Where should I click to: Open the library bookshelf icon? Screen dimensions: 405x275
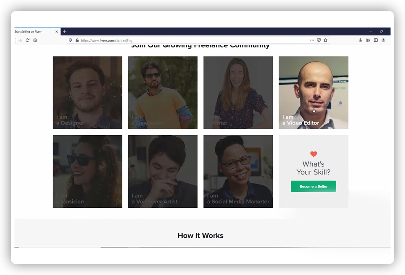point(368,40)
